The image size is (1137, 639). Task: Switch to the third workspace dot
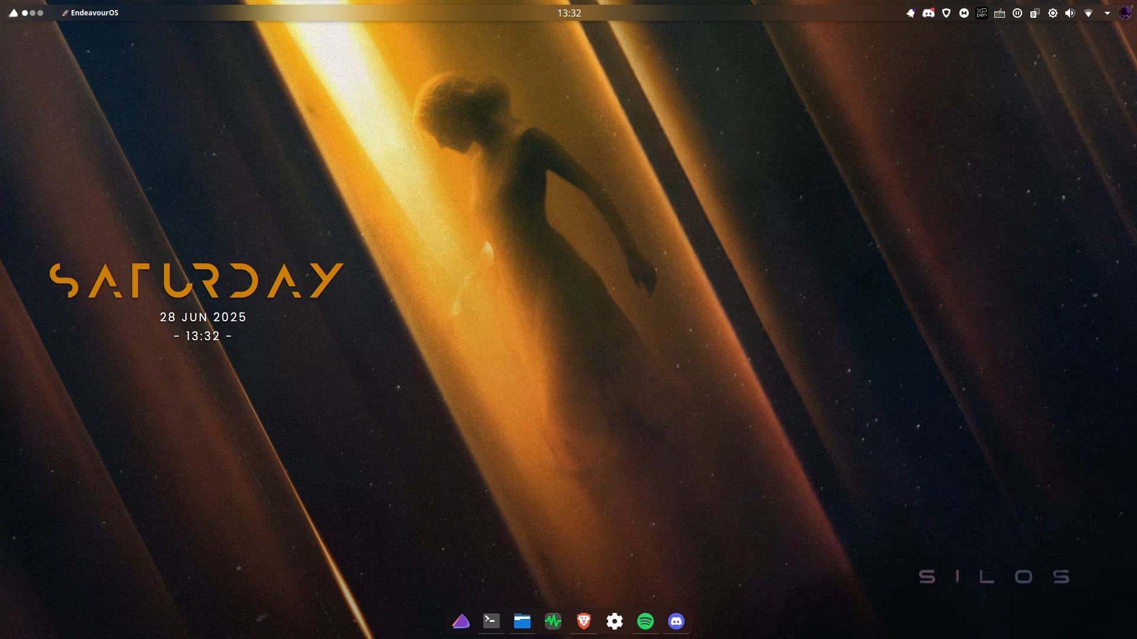coord(40,13)
